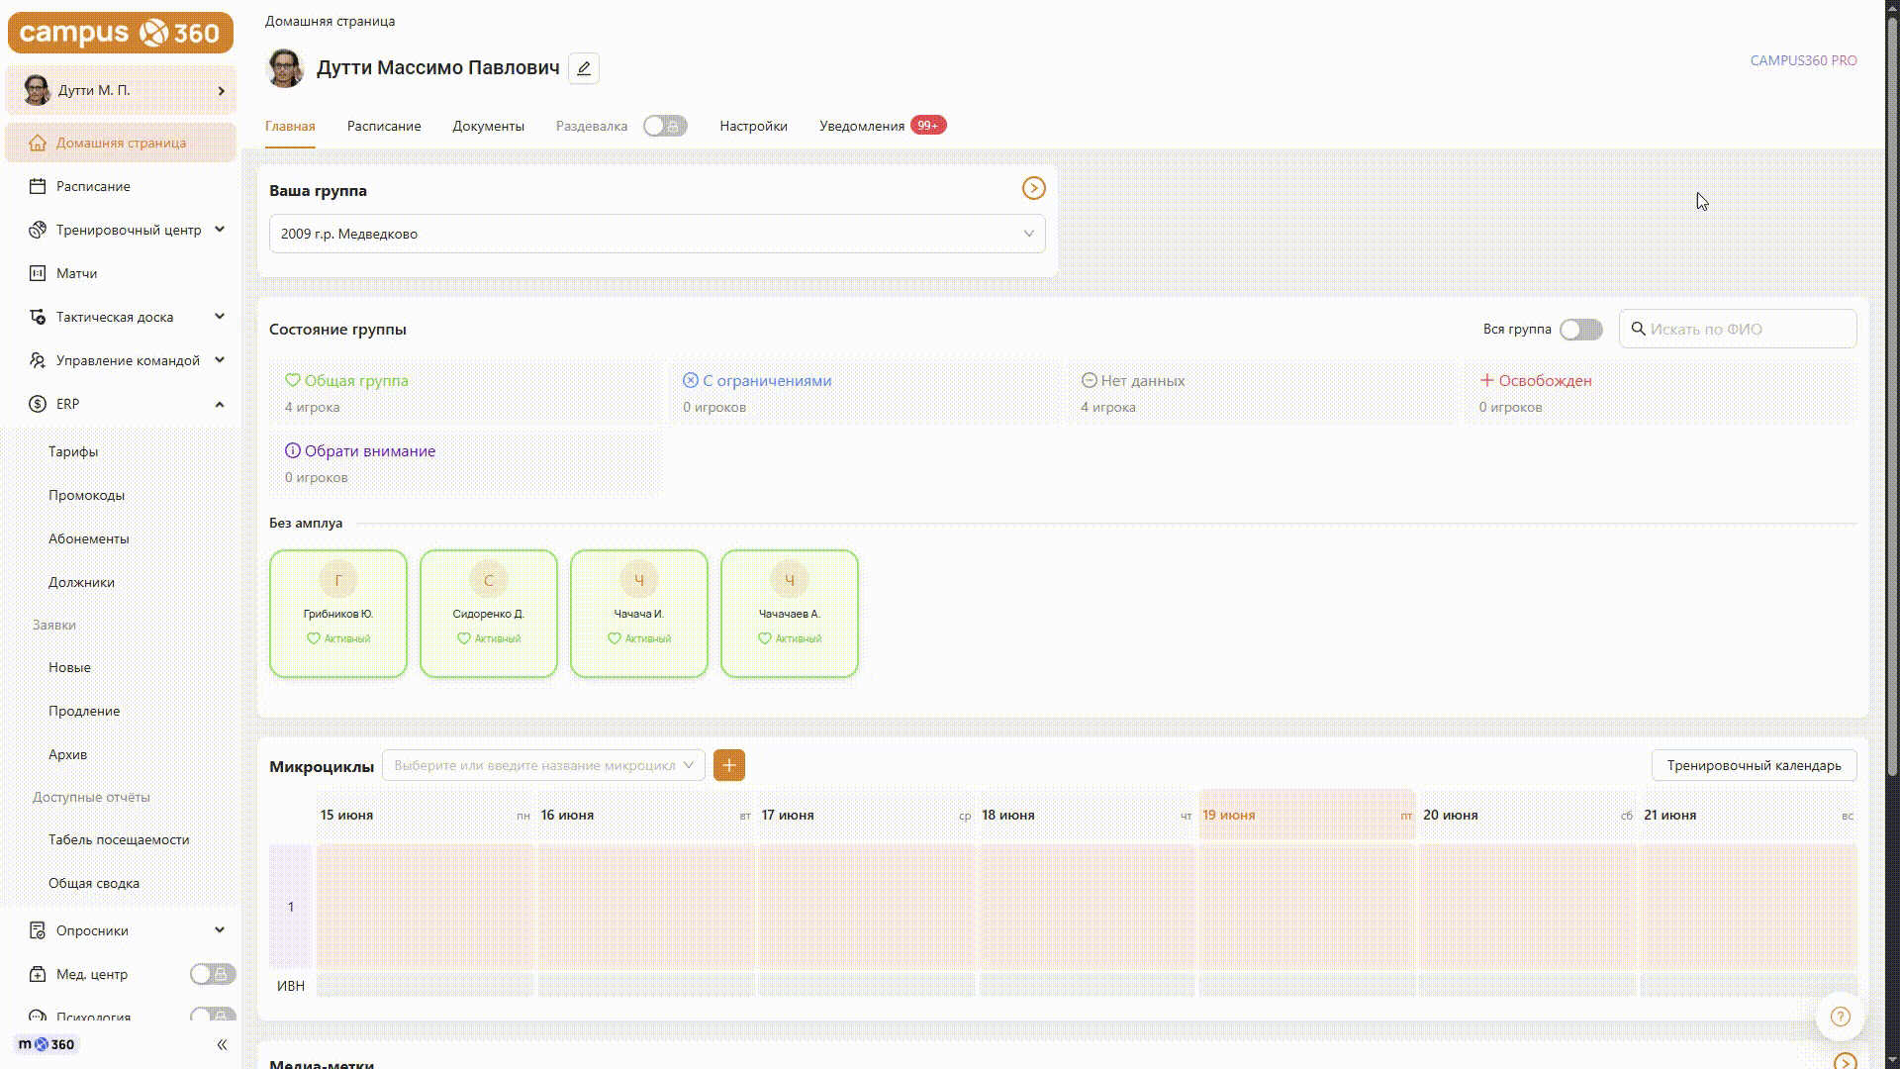The height and width of the screenshot is (1069, 1900).
Task: Toggle the Мед. центр switch
Action: (213, 974)
